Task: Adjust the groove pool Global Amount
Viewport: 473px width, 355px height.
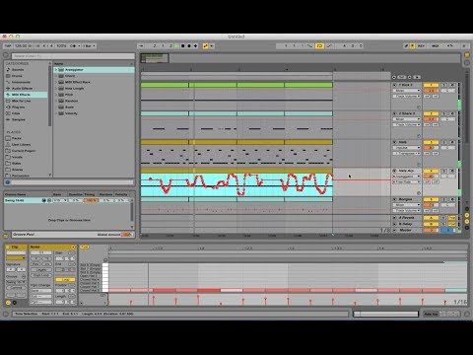Action: (x=126, y=235)
